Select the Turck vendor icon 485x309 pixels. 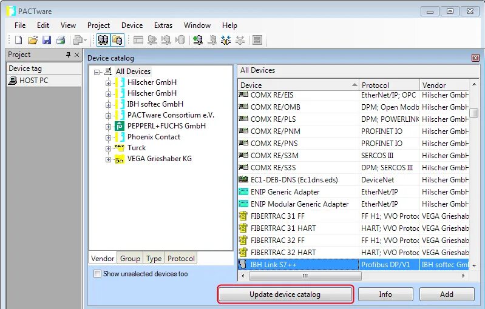(x=120, y=148)
